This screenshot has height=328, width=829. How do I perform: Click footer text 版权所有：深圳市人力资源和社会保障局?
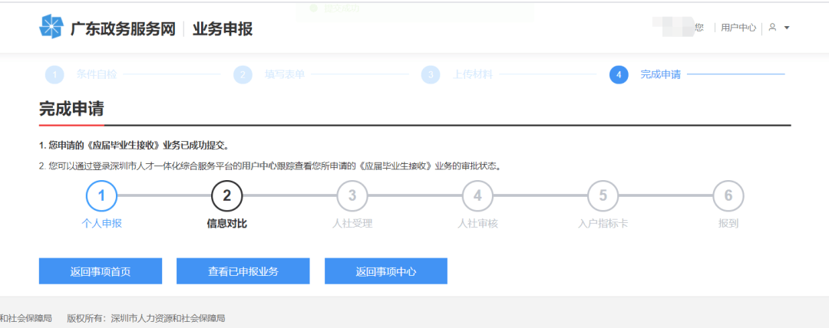pos(146,318)
